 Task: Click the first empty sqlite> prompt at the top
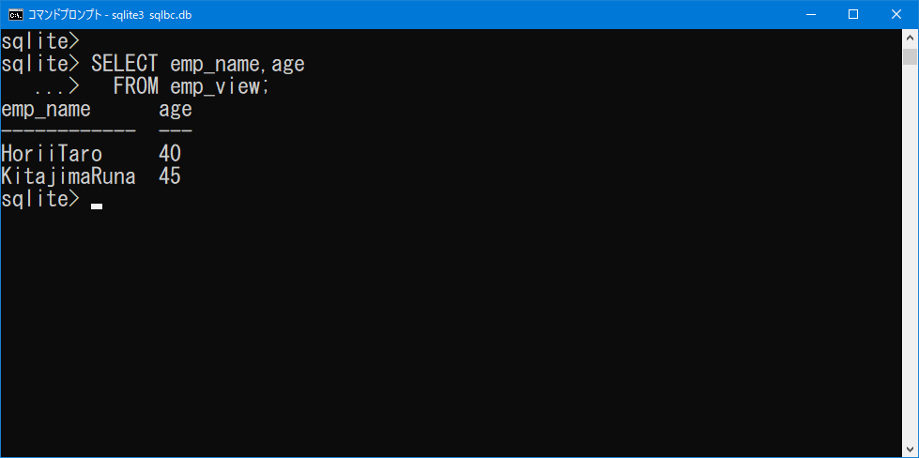tap(39, 41)
